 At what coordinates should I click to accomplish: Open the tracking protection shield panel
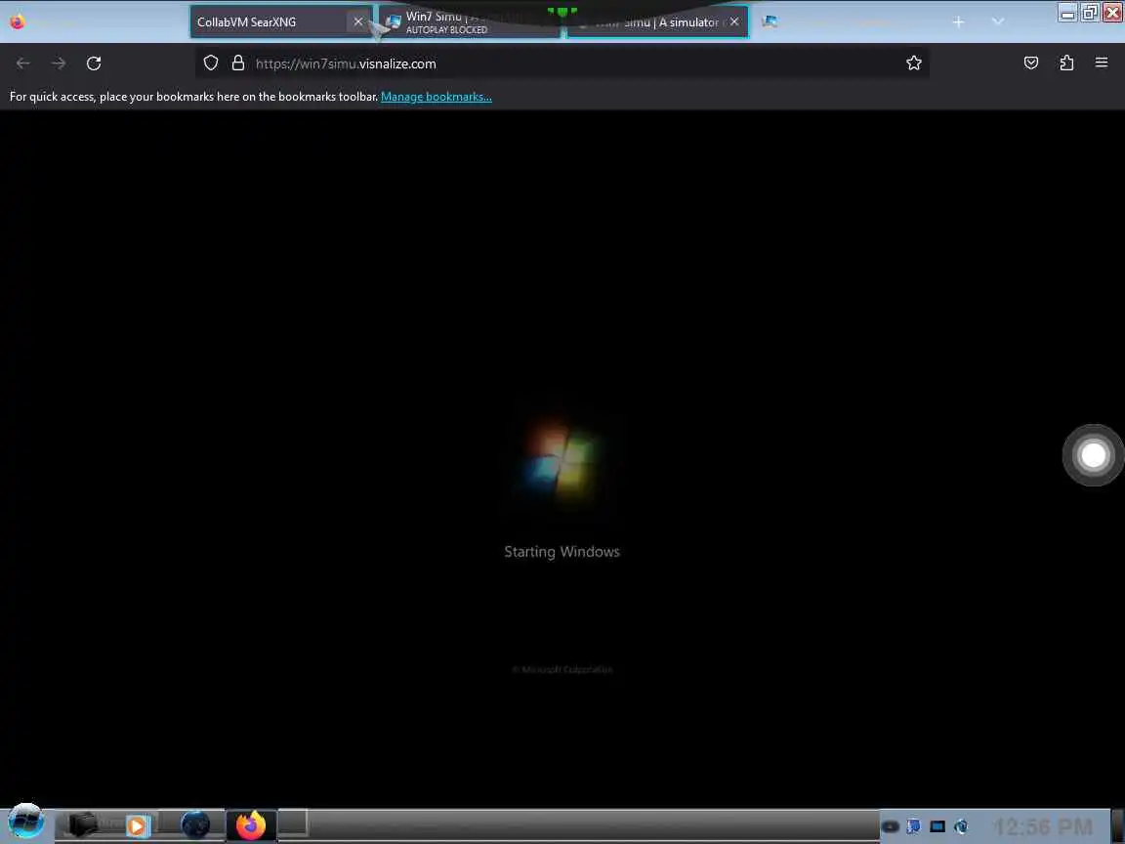click(210, 63)
